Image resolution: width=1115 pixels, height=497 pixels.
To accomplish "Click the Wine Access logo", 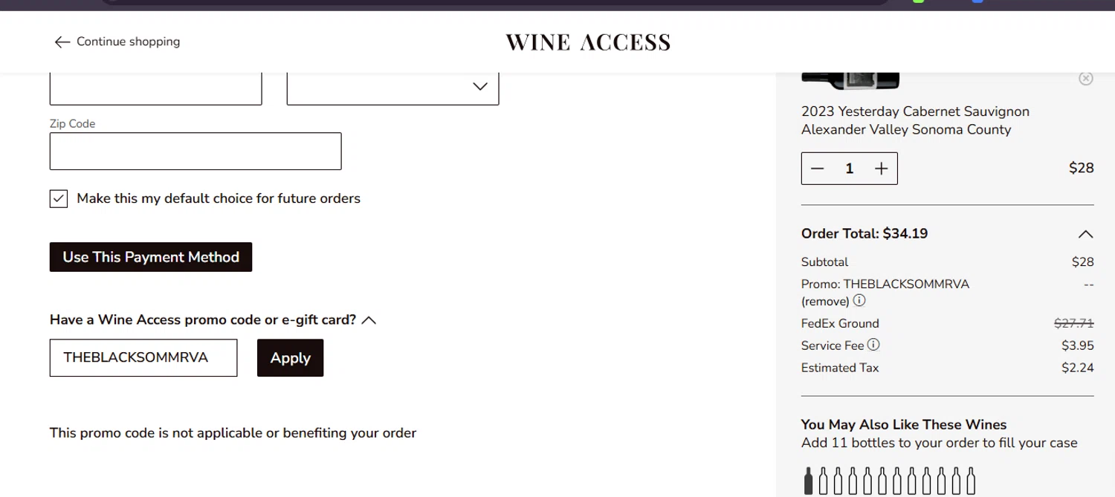I will pyautogui.click(x=588, y=42).
